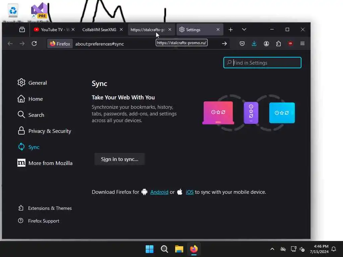Click the OneDrive tray icon
Image resolution: width=343 pixels, height=257 pixels.
(283, 249)
